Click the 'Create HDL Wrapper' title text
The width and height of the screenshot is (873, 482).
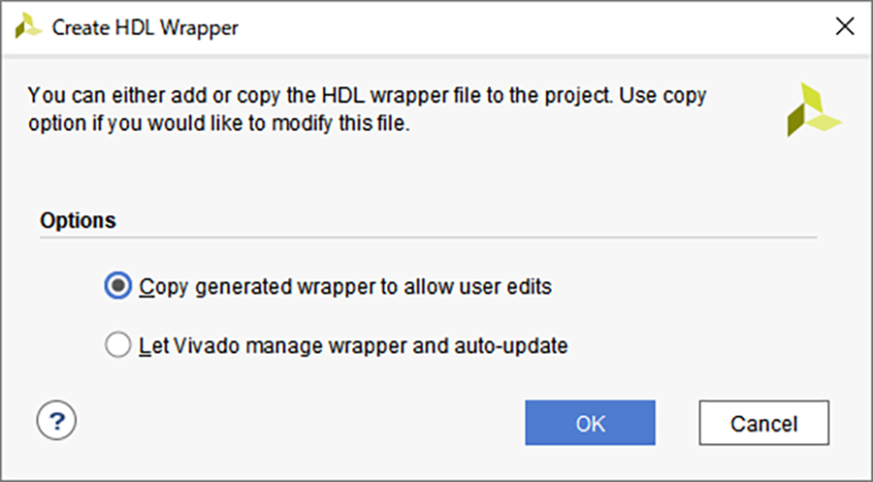pos(145,27)
